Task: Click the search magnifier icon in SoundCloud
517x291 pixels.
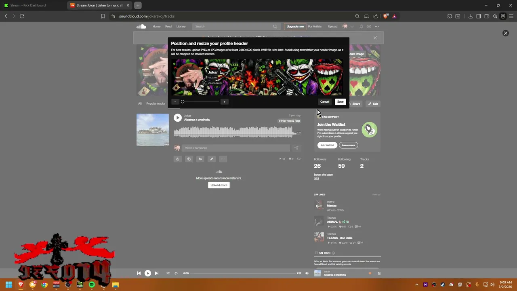Action: click(275, 27)
